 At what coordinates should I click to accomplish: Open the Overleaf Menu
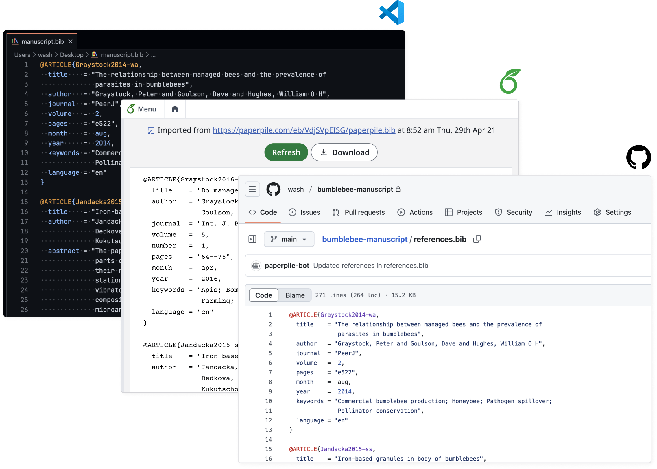point(142,109)
